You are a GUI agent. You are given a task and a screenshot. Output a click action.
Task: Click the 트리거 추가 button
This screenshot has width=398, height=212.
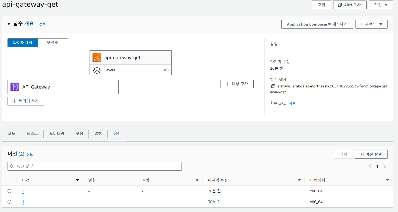[26, 101]
